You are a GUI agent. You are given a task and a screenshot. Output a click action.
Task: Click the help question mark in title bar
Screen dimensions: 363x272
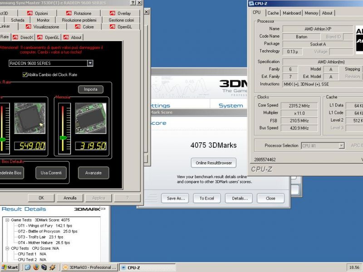pos(132,3)
